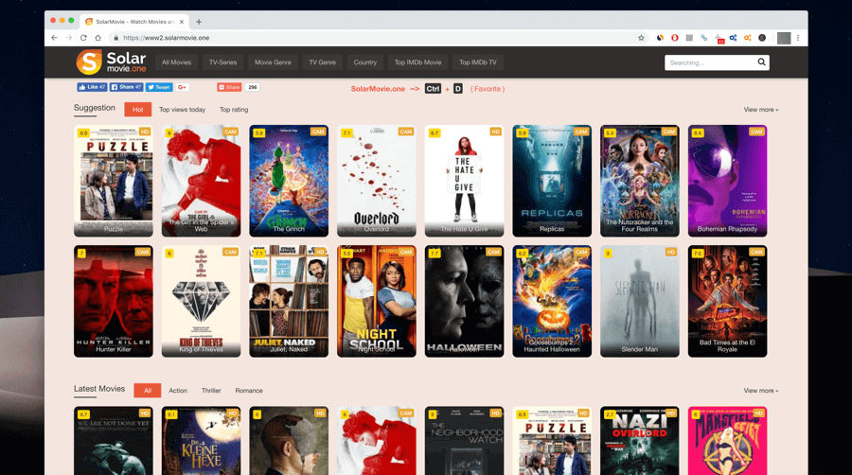Select the Hot suggestion tab
852x475 pixels.
coord(137,109)
